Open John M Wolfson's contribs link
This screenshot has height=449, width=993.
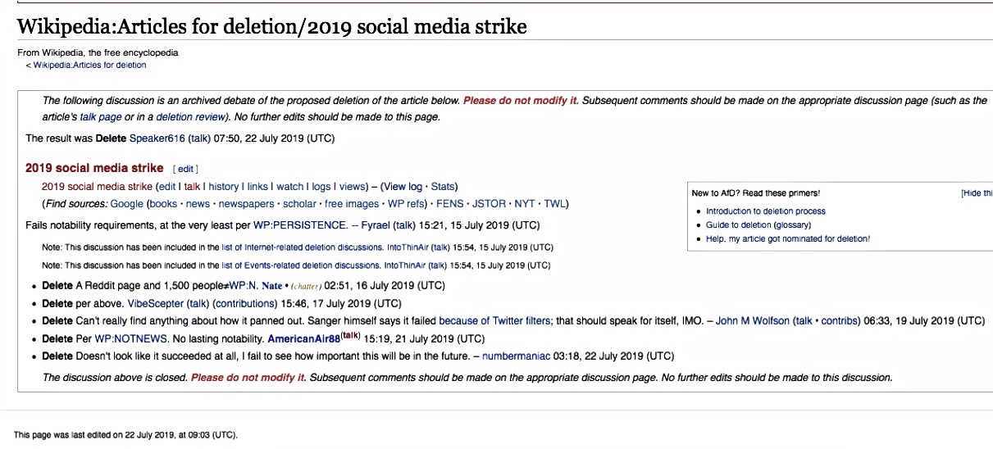click(839, 320)
